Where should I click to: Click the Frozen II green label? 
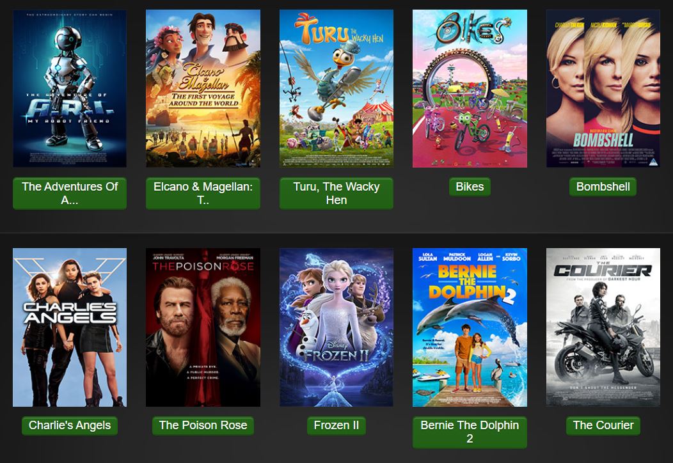(x=336, y=425)
